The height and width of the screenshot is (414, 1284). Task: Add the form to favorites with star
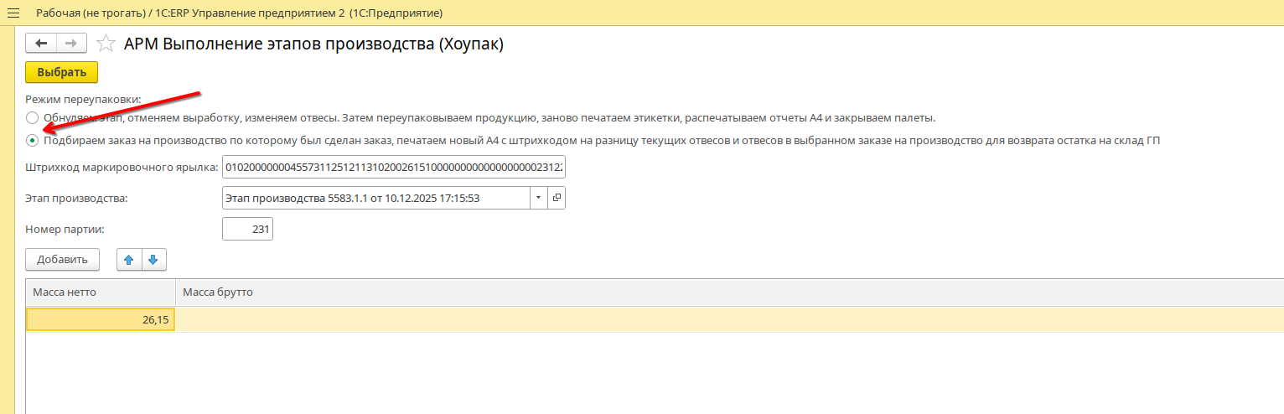pos(106,44)
